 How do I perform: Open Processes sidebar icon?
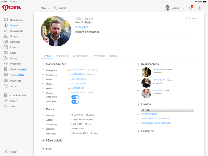point(6,63)
